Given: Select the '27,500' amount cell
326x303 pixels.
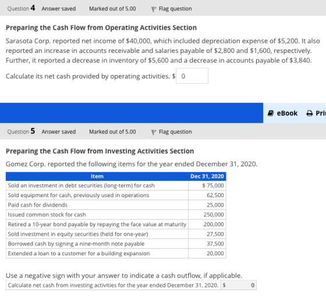Looking at the screenshot, I should coord(207,234).
